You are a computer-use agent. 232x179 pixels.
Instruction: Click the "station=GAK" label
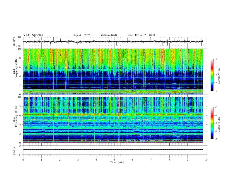[109, 35]
